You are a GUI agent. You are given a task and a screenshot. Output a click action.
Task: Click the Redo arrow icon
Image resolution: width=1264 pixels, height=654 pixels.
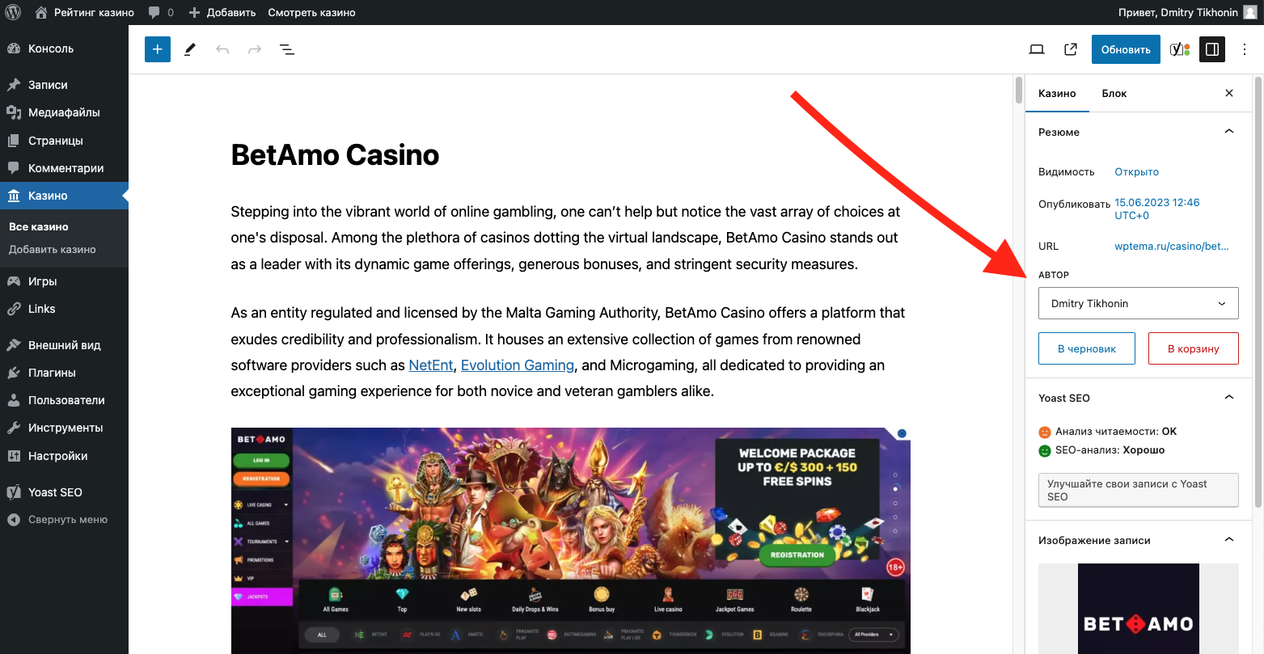click(x=255, y=49)
